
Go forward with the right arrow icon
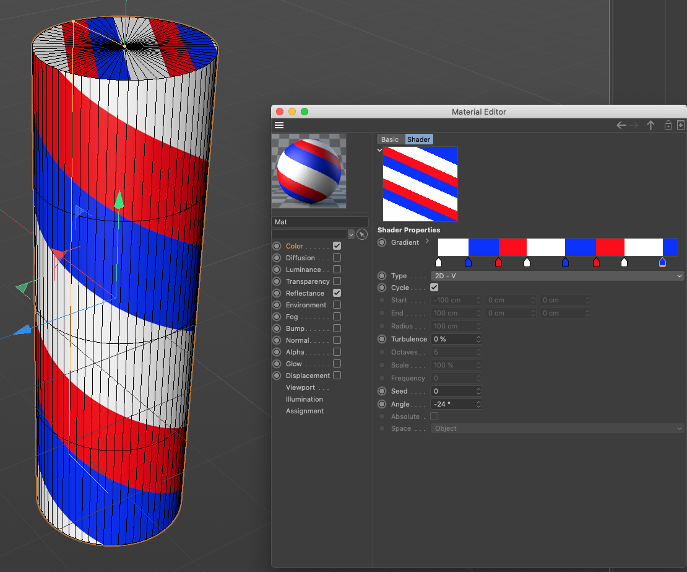[634, 125]
